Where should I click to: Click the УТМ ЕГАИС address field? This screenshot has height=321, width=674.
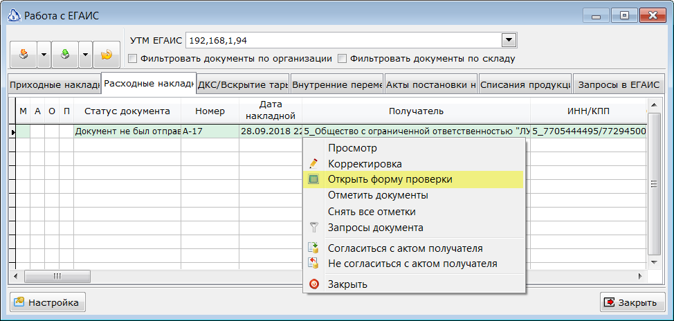click(x=344, y=41)
